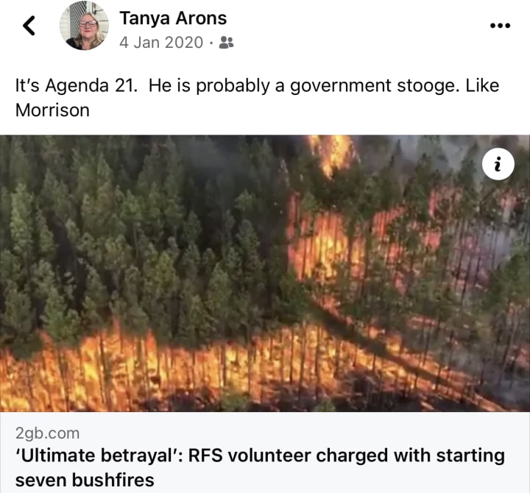Tap the friends audience icon beside date
The width and height of the screenshot is (530, 493).
pyautogui.click(x=226, y=43)
